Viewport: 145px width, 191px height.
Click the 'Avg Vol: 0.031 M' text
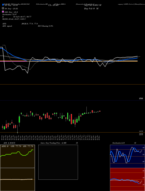[93, 5]
